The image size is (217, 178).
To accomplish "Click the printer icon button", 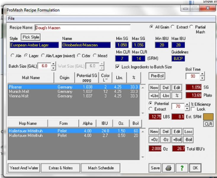I will click(168, 168).
